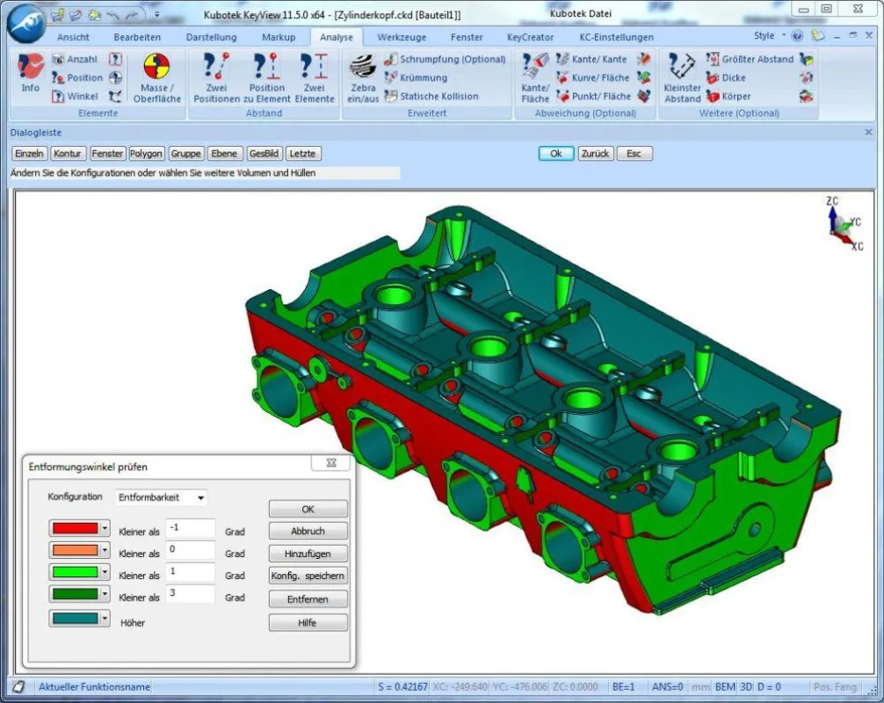Choose Kante/Kante deviation tool

tap(591, 59)
